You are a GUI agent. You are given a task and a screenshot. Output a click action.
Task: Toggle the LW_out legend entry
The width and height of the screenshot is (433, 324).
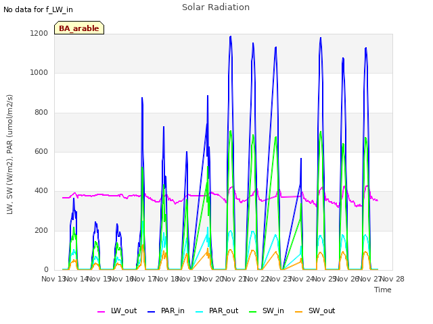pos(117,310)
